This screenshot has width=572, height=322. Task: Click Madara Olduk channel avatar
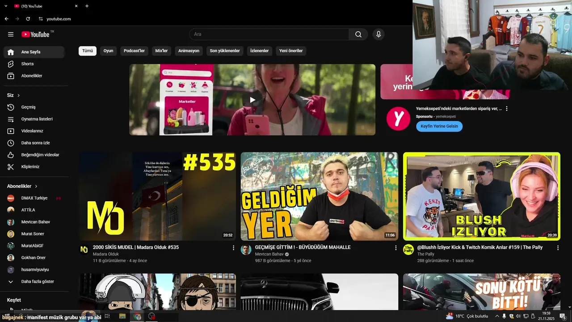[x=84, y=250]
